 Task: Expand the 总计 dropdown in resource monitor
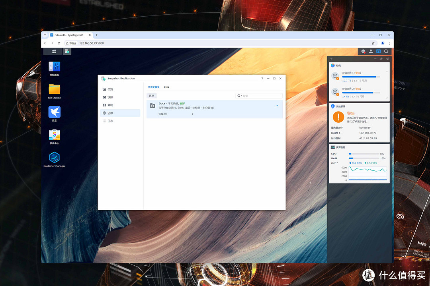pyautogui.click(x=334, y=163)
